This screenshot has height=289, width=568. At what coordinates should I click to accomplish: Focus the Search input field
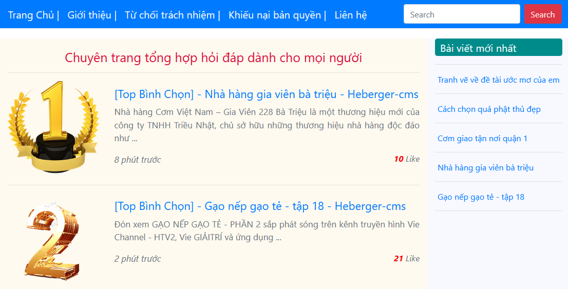[x=462, y=14]
